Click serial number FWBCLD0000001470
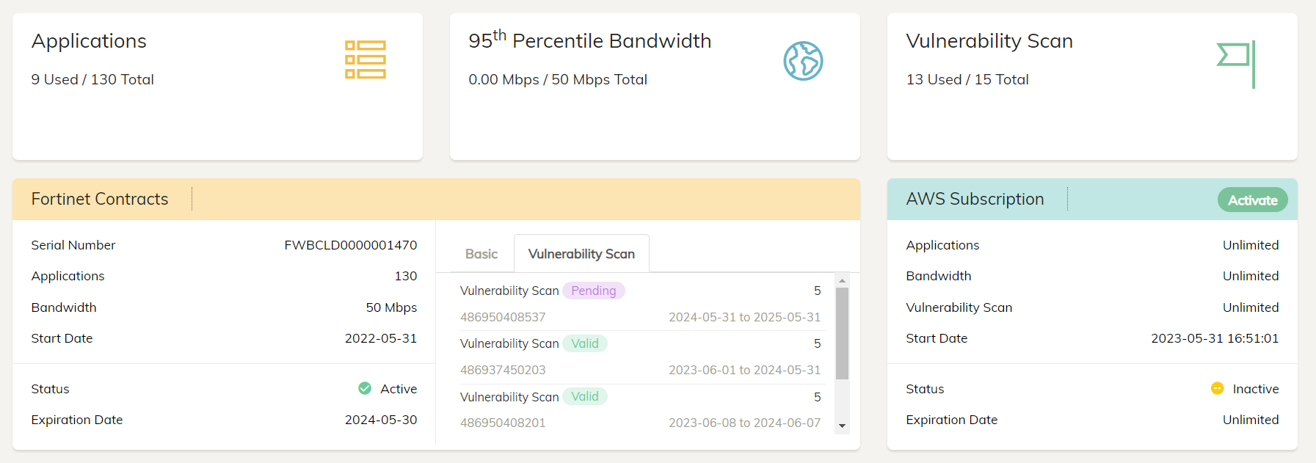1316x463 pixels. 351,244
